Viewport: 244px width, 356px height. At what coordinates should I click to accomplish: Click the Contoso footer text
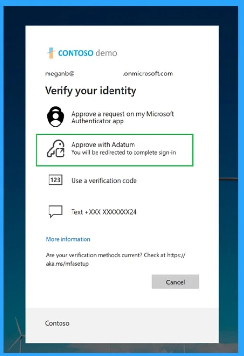(x=57, y=323)
